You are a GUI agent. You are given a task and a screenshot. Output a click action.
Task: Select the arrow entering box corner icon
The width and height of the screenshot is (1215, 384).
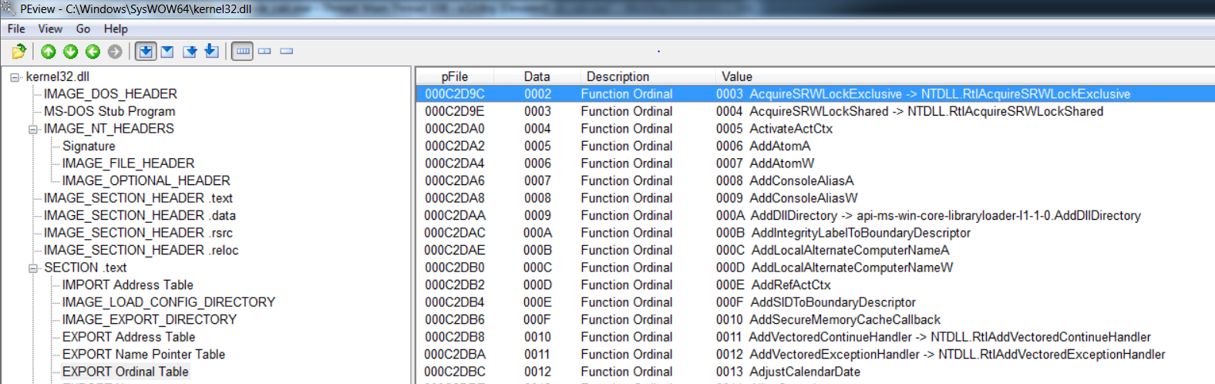tap(190, 52)
